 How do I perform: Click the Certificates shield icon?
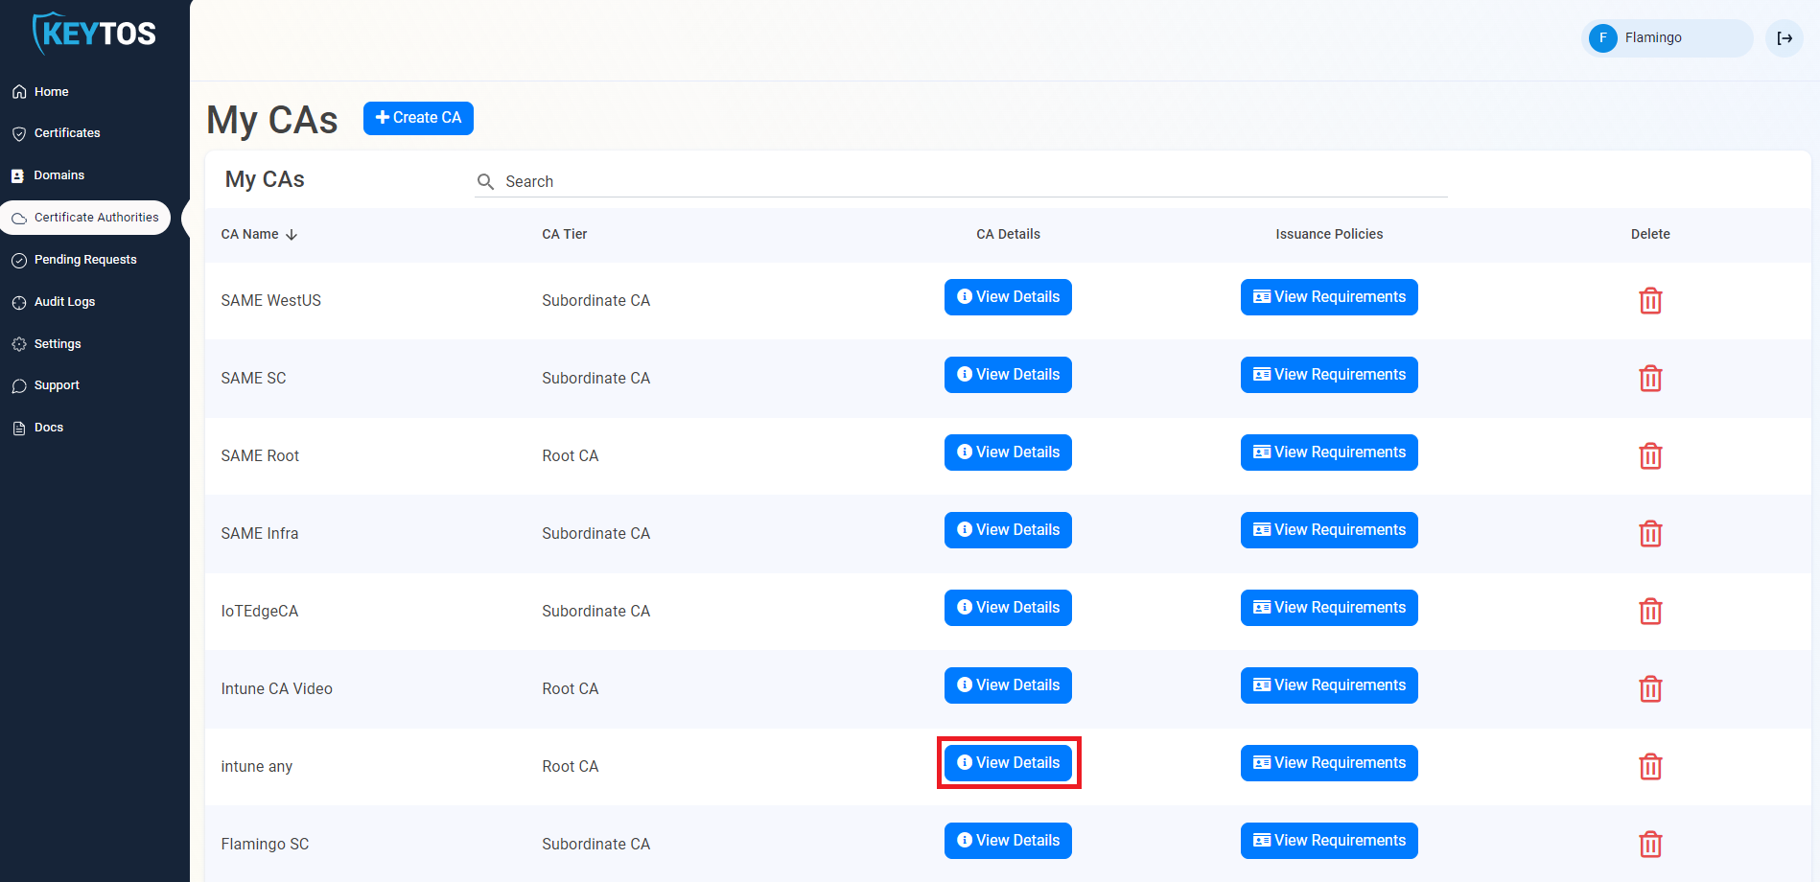pyautogui.click(x=19, y=132)
